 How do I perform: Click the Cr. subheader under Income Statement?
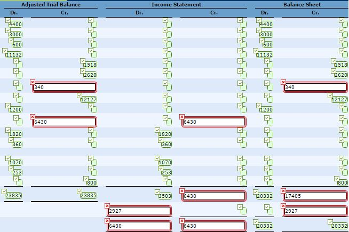(214, 13)
